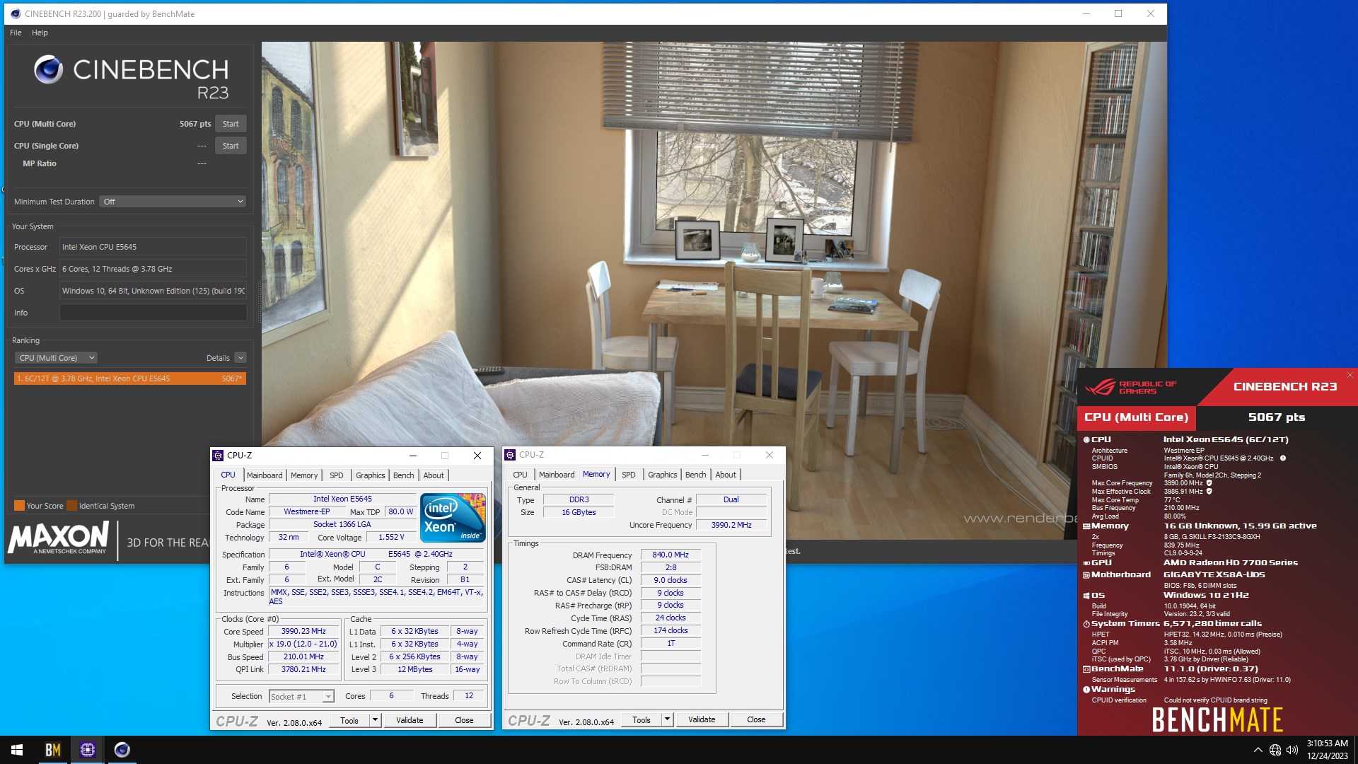Open Mainboard tab in right CPU-Z window
Screen dimensions: 1358x764
click(557, 475)
